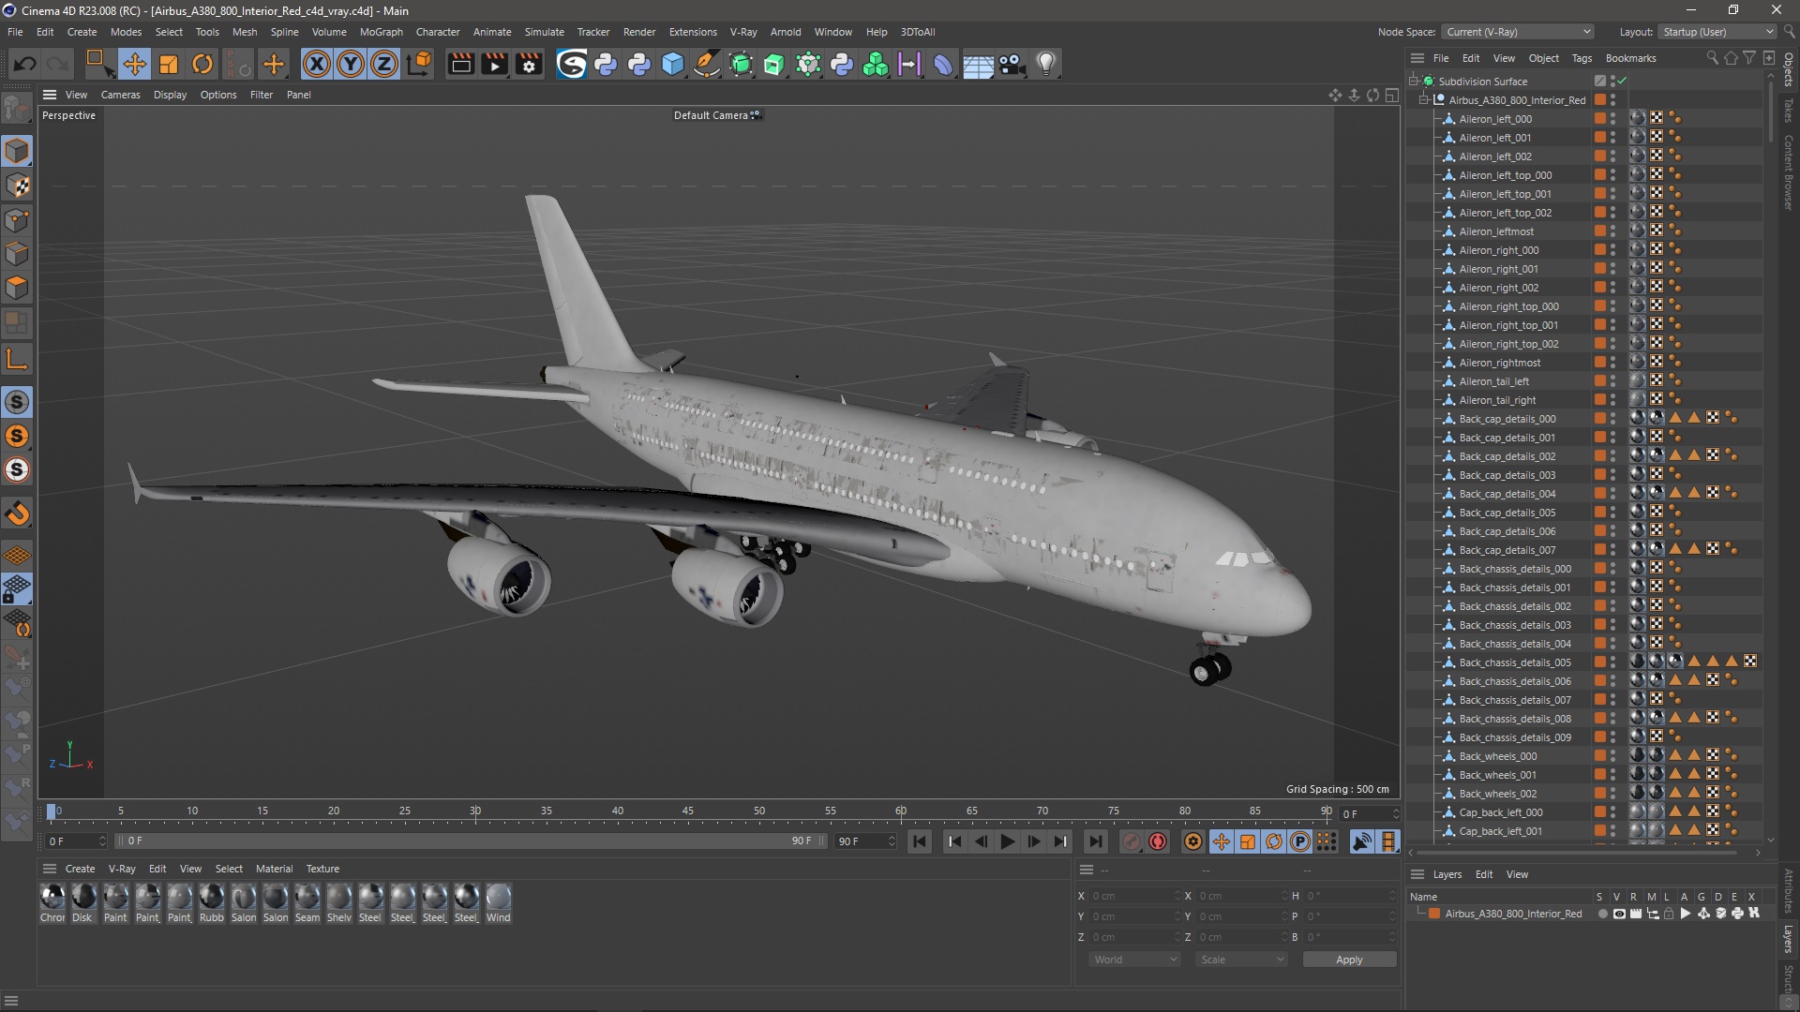Open the V-Ray menu

point(743,32)
